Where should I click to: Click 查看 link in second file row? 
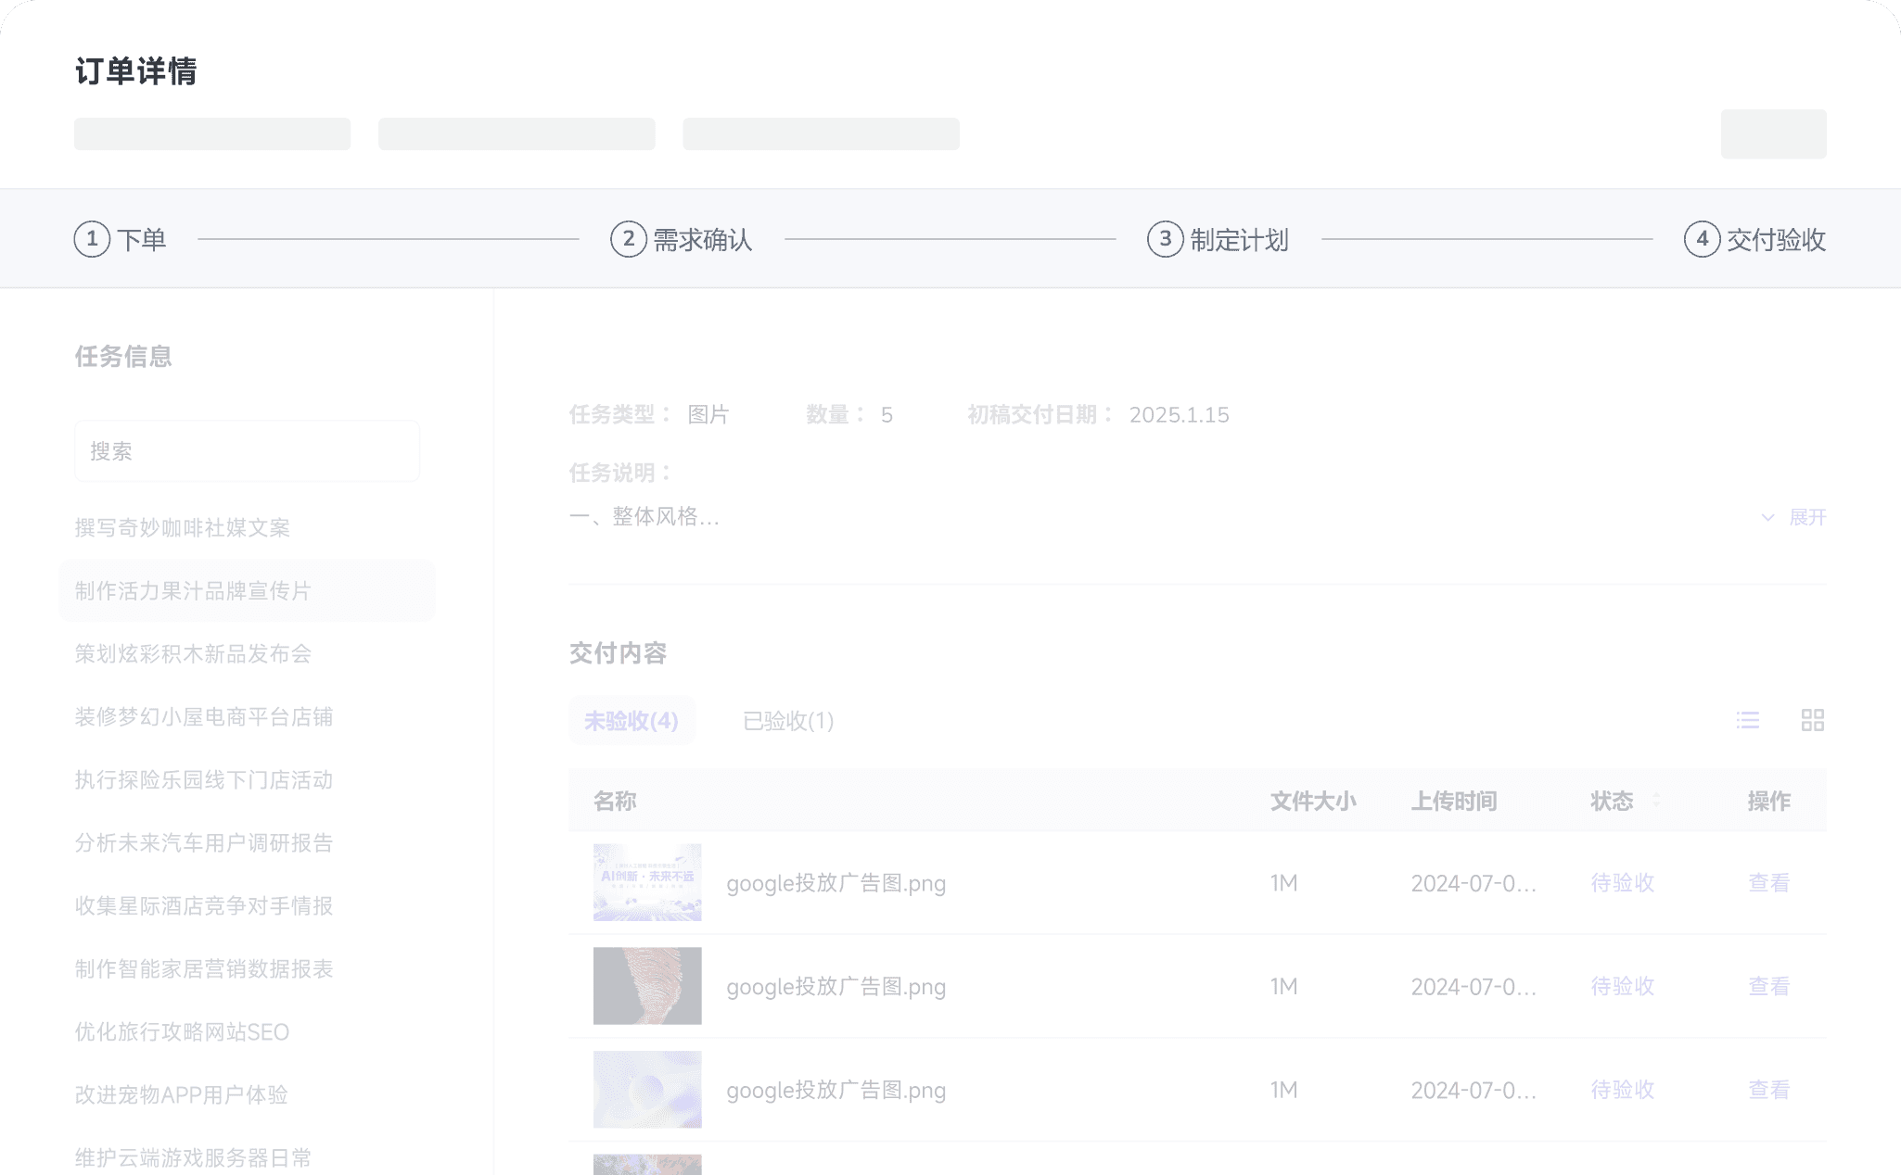coord(1768,987)
